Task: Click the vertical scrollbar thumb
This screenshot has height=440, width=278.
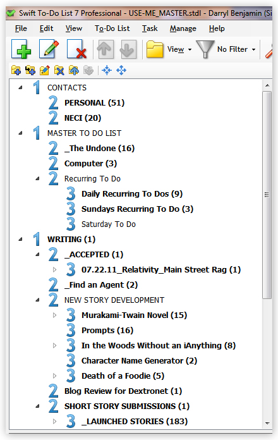Action: click(267, 195)
